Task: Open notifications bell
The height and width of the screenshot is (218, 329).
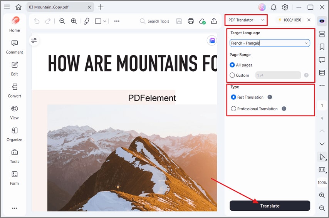Action: tap(274, 7)
